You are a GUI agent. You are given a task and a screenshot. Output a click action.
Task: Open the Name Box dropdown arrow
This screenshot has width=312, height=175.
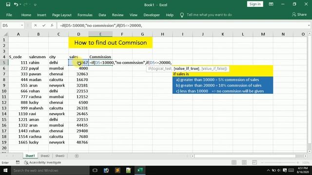click(x=22, y=25)
